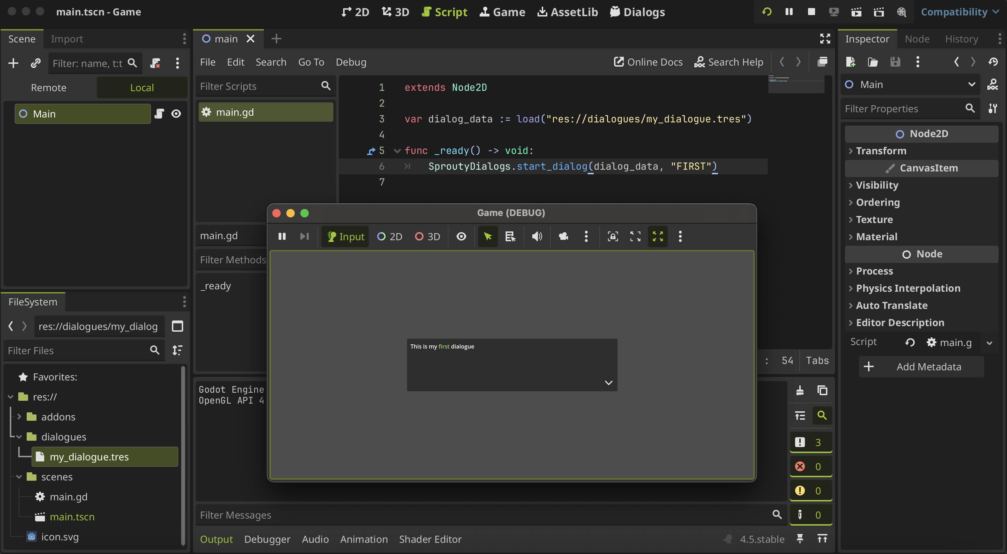The width and height of the screenshot is (1007, 554).
Task: Expand the addons folder in FileSystem
Action: click(19, 417)
